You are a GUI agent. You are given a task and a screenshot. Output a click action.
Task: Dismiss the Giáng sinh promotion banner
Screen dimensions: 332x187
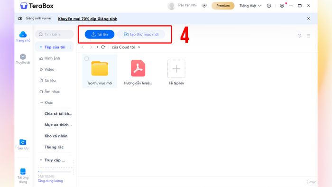point(308,19)
